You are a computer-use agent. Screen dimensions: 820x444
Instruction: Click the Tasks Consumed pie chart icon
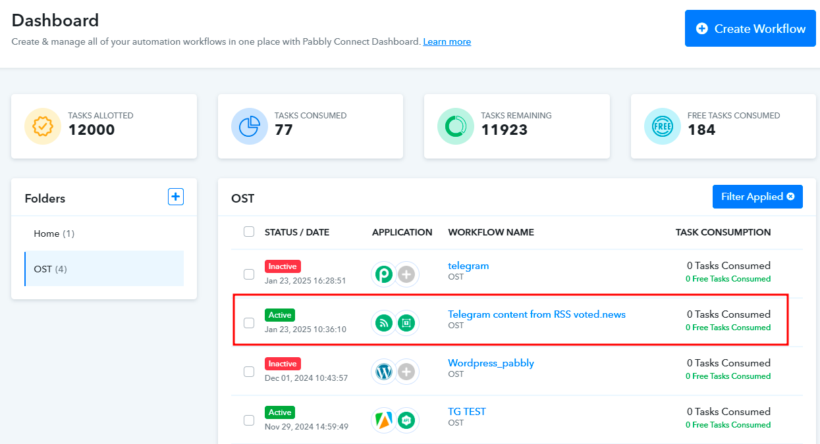point(250,126)
